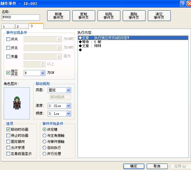
Task: Select the 与事件接触 trigger radio button
Action: coord(44,142)
